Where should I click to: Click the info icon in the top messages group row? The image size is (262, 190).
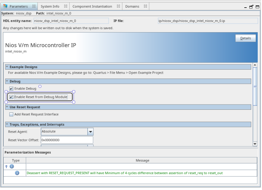click(12, 167)
